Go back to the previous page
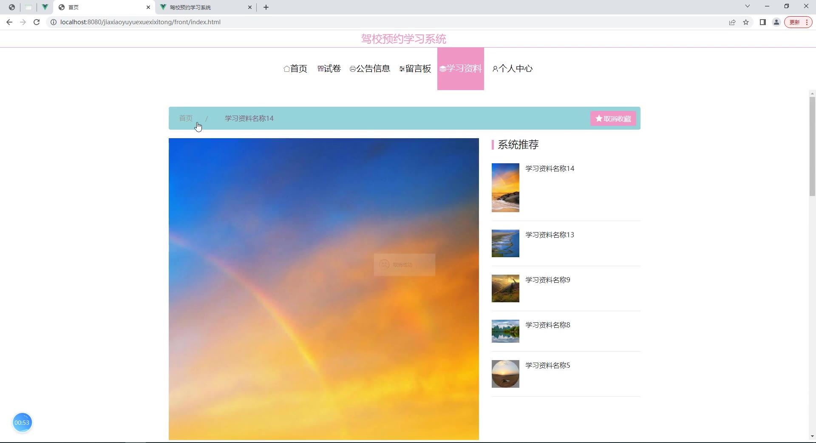This screenshot has height=443, width=816. (x=9, y=22)
